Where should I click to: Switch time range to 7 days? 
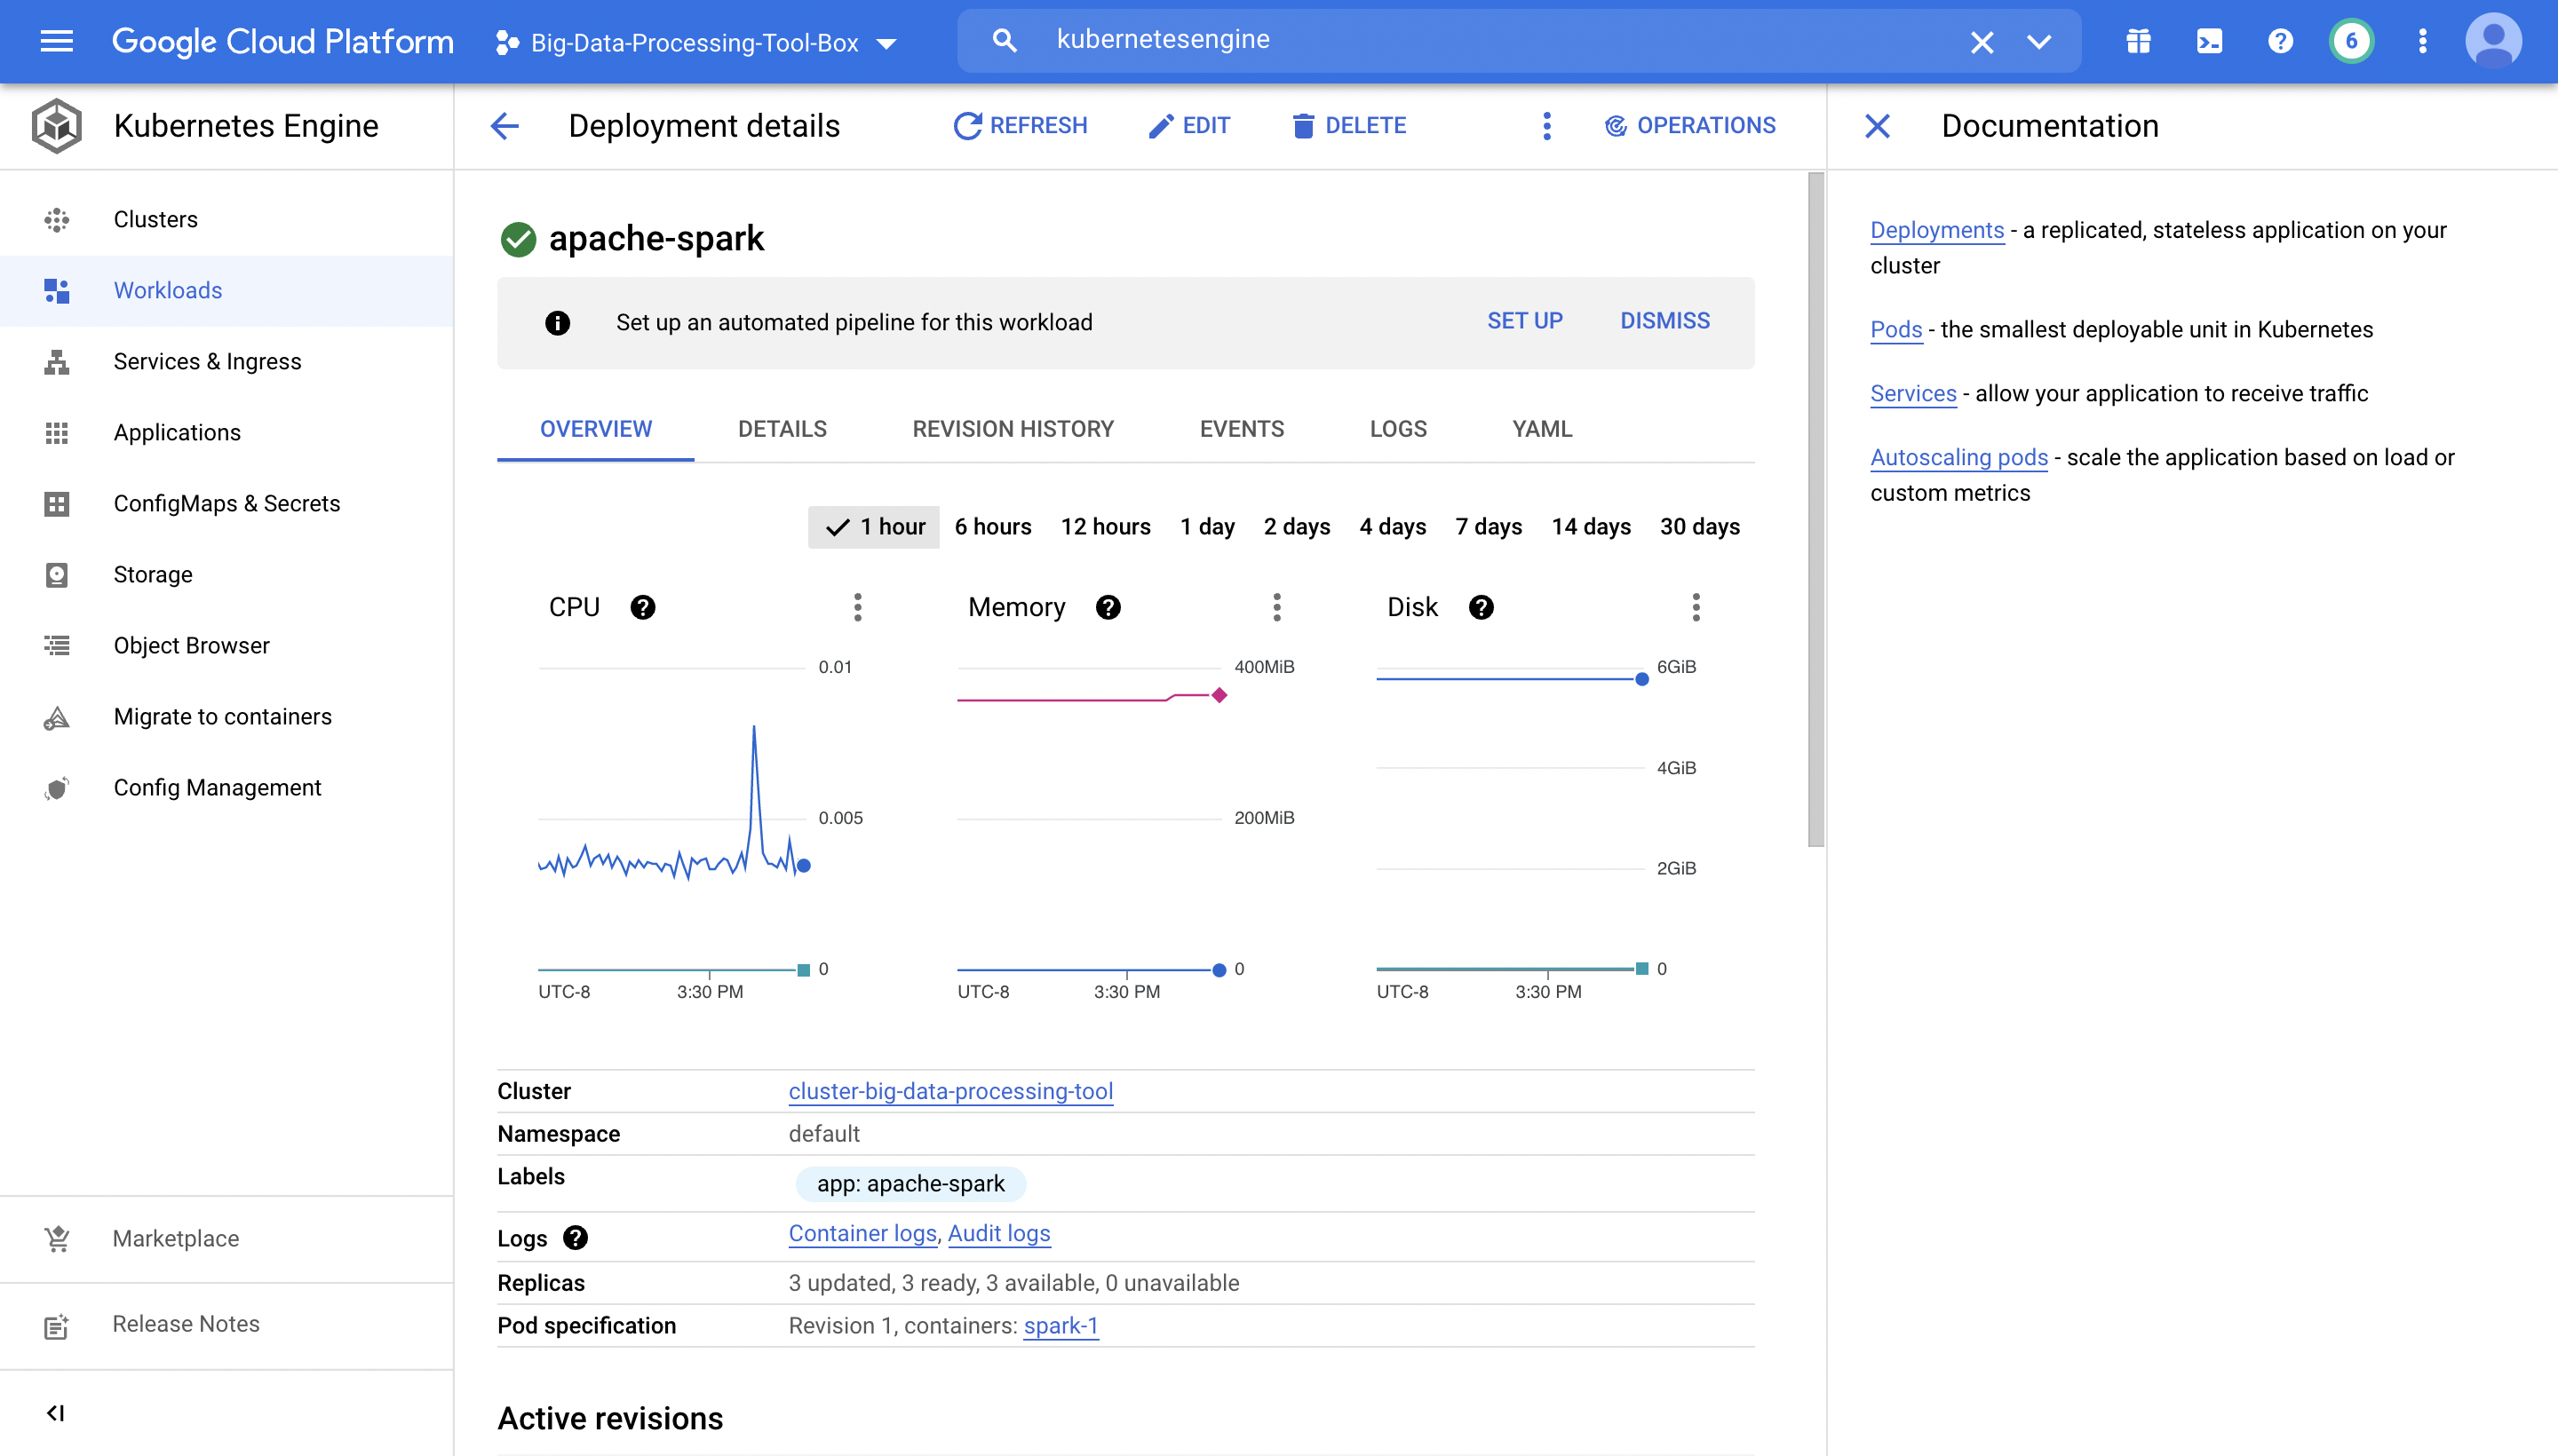(x=1488, y=526)
